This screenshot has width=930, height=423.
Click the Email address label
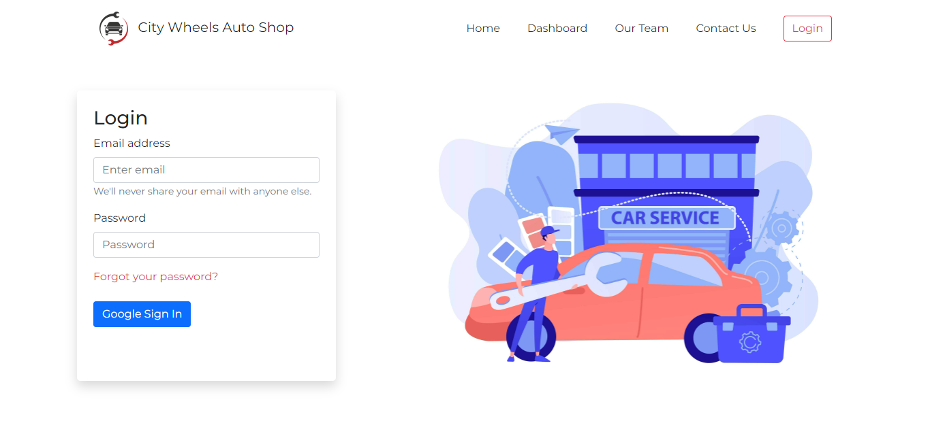(x=131, y=143)
